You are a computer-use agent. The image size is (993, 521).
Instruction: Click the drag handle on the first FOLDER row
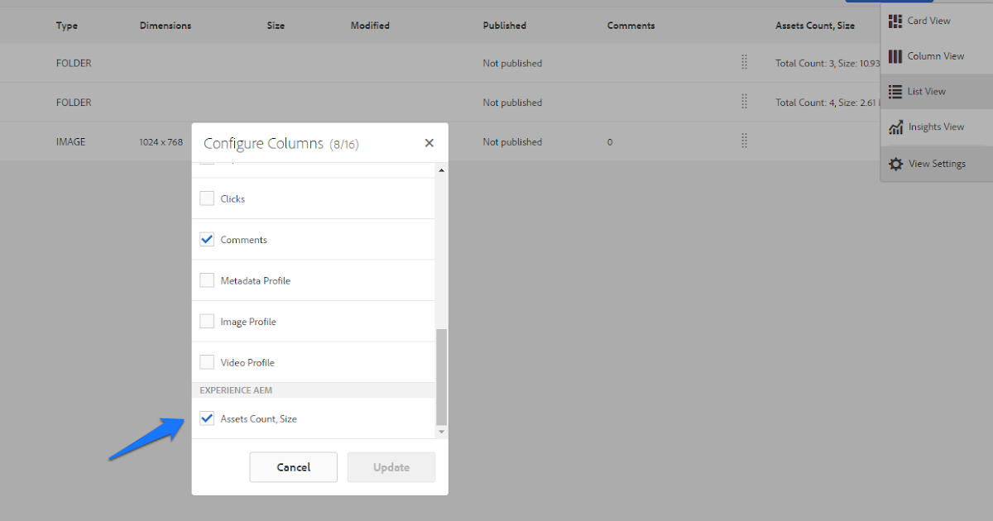tap(744, 61)
